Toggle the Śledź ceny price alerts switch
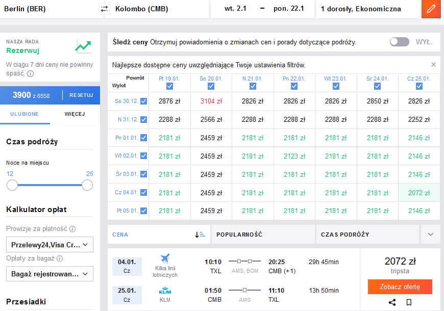 [x=399, y=42]
